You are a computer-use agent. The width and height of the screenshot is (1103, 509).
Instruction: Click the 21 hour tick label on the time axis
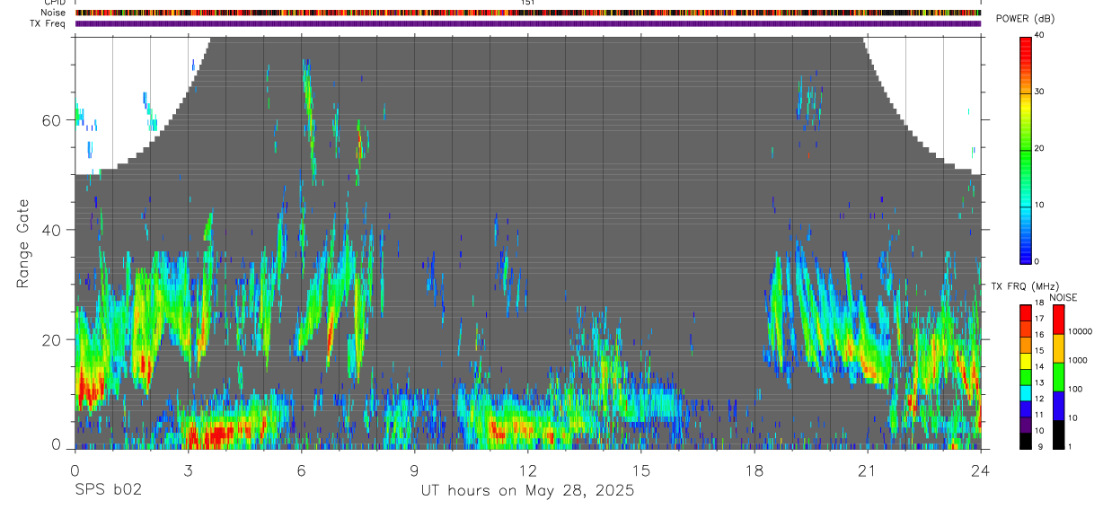(x=867, y=469)
